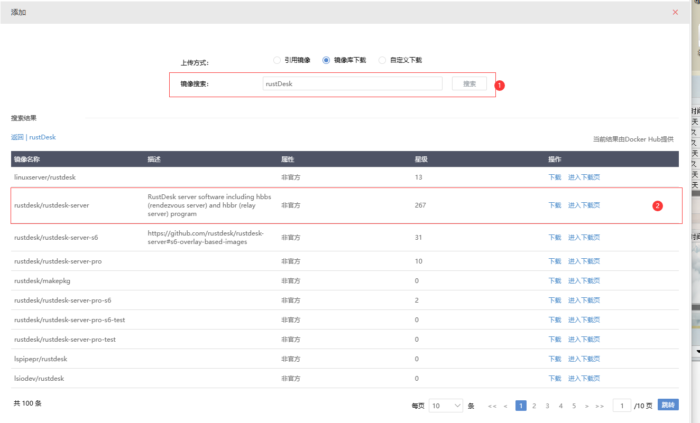The width and height of the screenshot is (700, 423).
Task: Choose the 自定义下载 radio option
Action: (400, 60)
